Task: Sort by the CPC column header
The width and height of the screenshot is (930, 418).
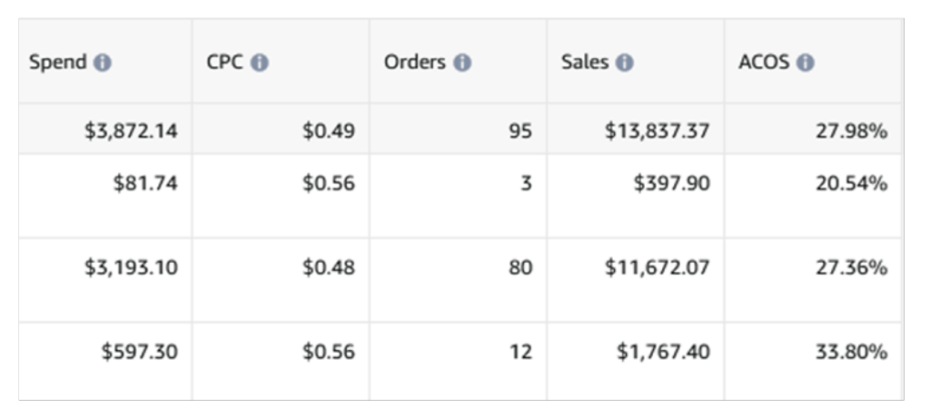Action: click(225, 63)
